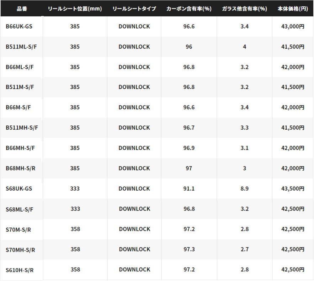Screen dimensions: 314x281
Task: Click model number S70MH-S/R
Action: (20, 250)
